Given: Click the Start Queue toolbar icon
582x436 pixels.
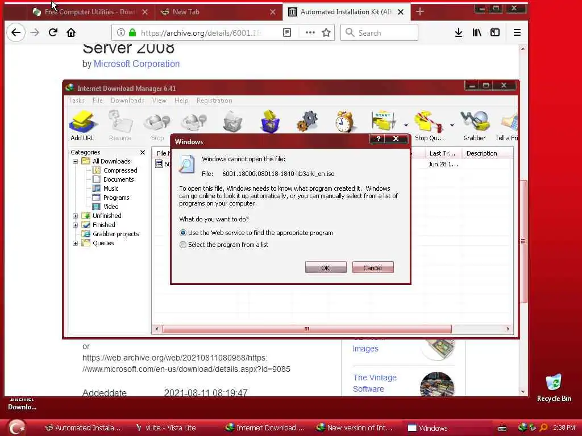Looking at the screenshot, I should tap(384, 121).
